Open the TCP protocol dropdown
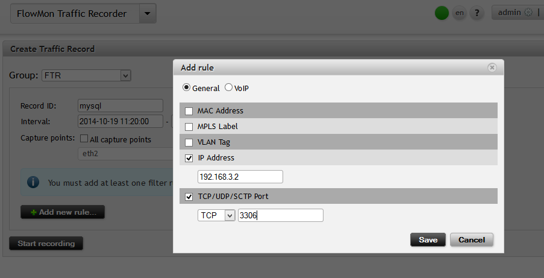544x278 pixels. point(216,215)
